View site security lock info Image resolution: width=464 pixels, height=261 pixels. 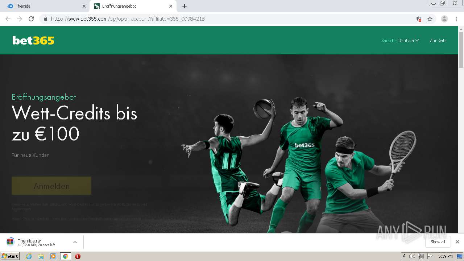45,19
